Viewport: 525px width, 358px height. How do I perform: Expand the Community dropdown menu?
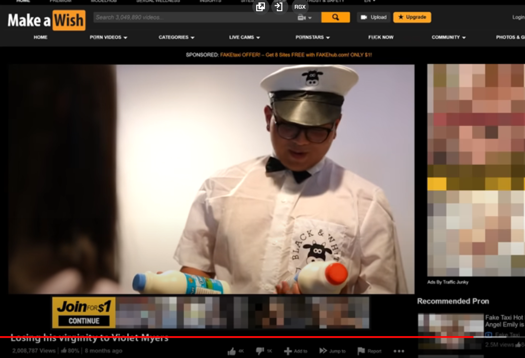pyautogui.click(x=449, y=37)
